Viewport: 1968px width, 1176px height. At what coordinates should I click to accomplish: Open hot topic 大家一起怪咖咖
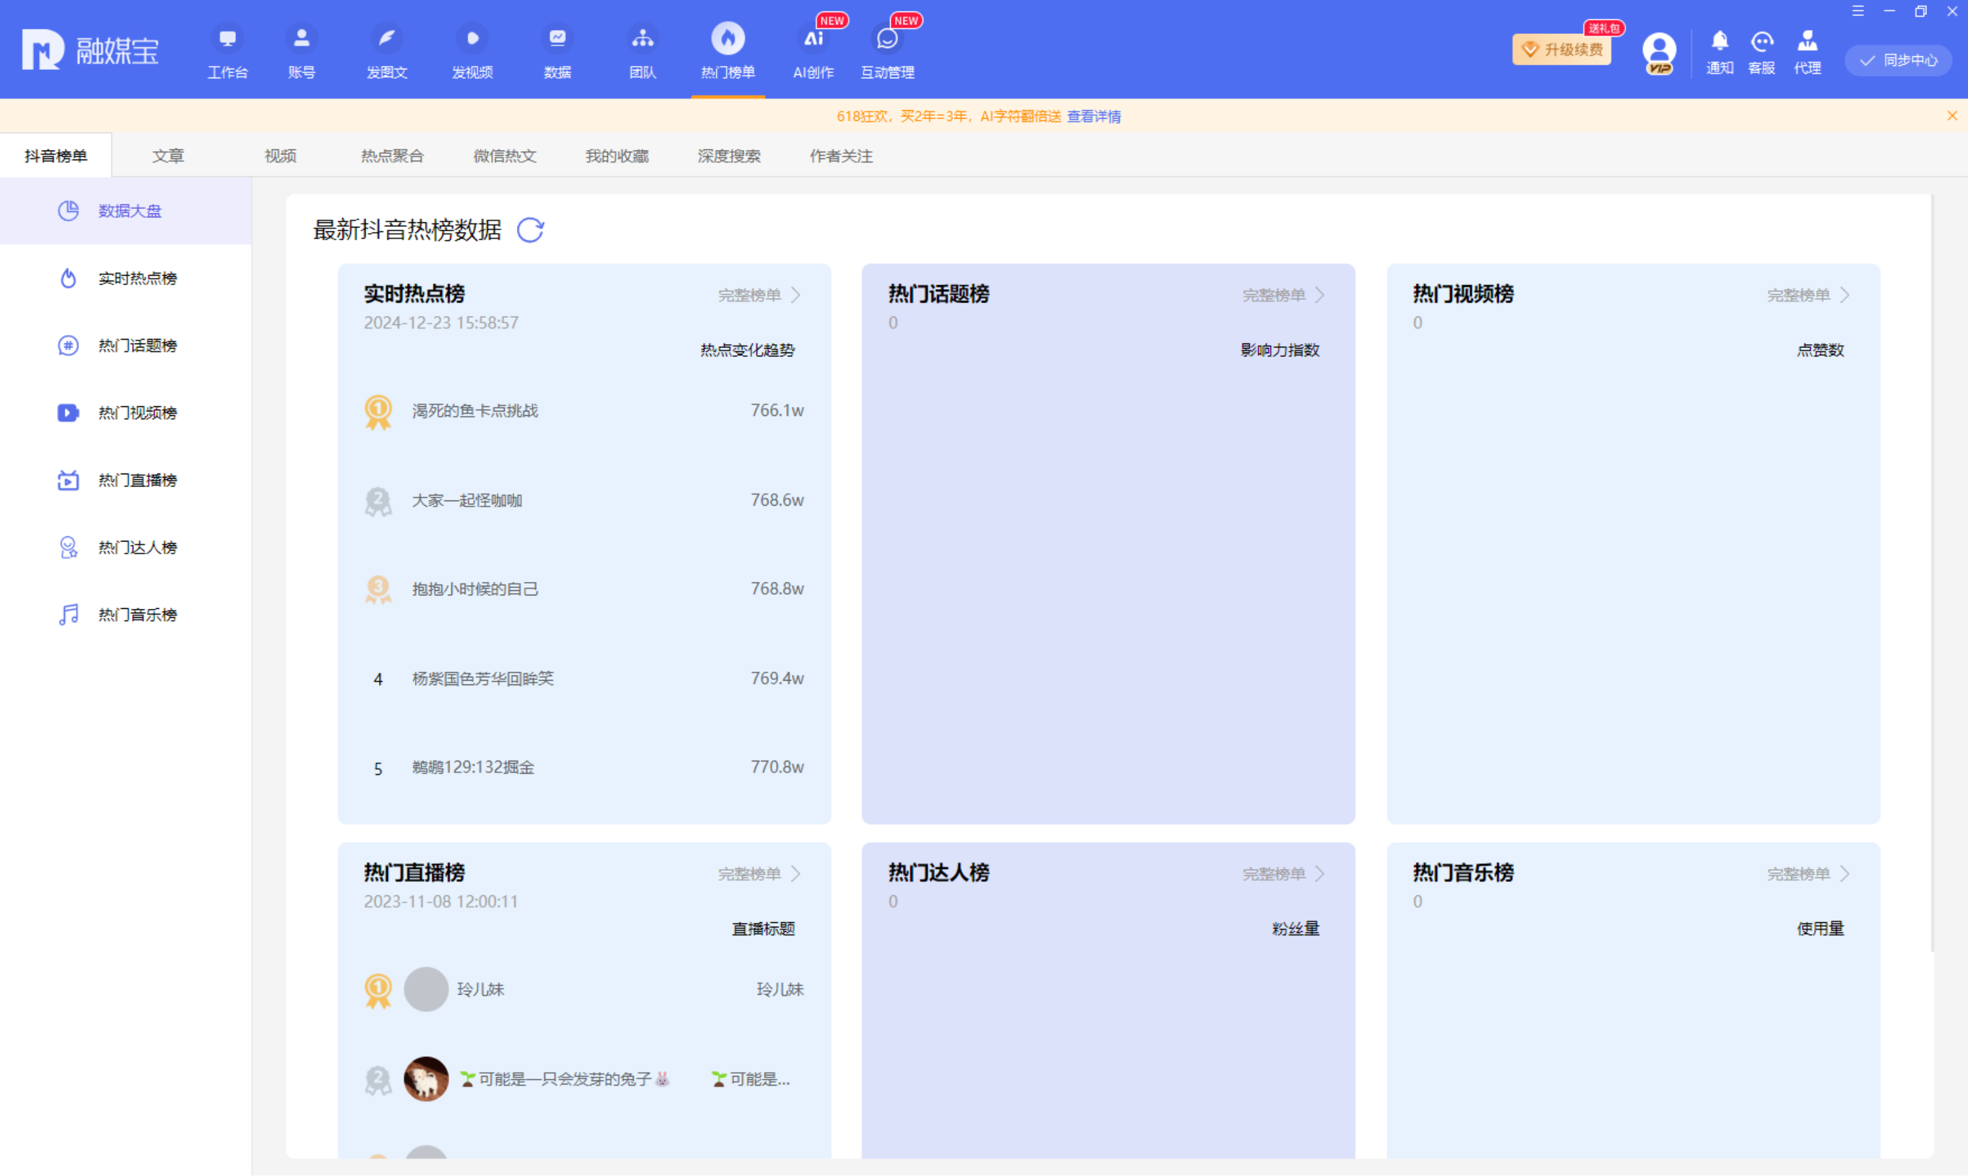[x=467, y=500]
